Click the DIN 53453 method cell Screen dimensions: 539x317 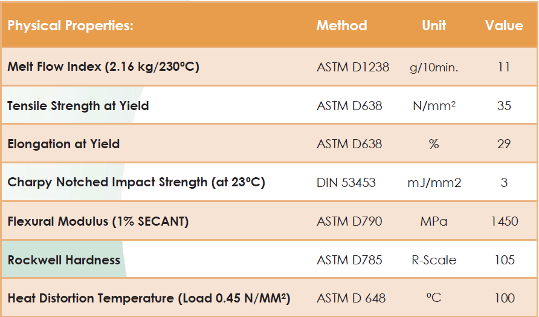coord(346,183)
